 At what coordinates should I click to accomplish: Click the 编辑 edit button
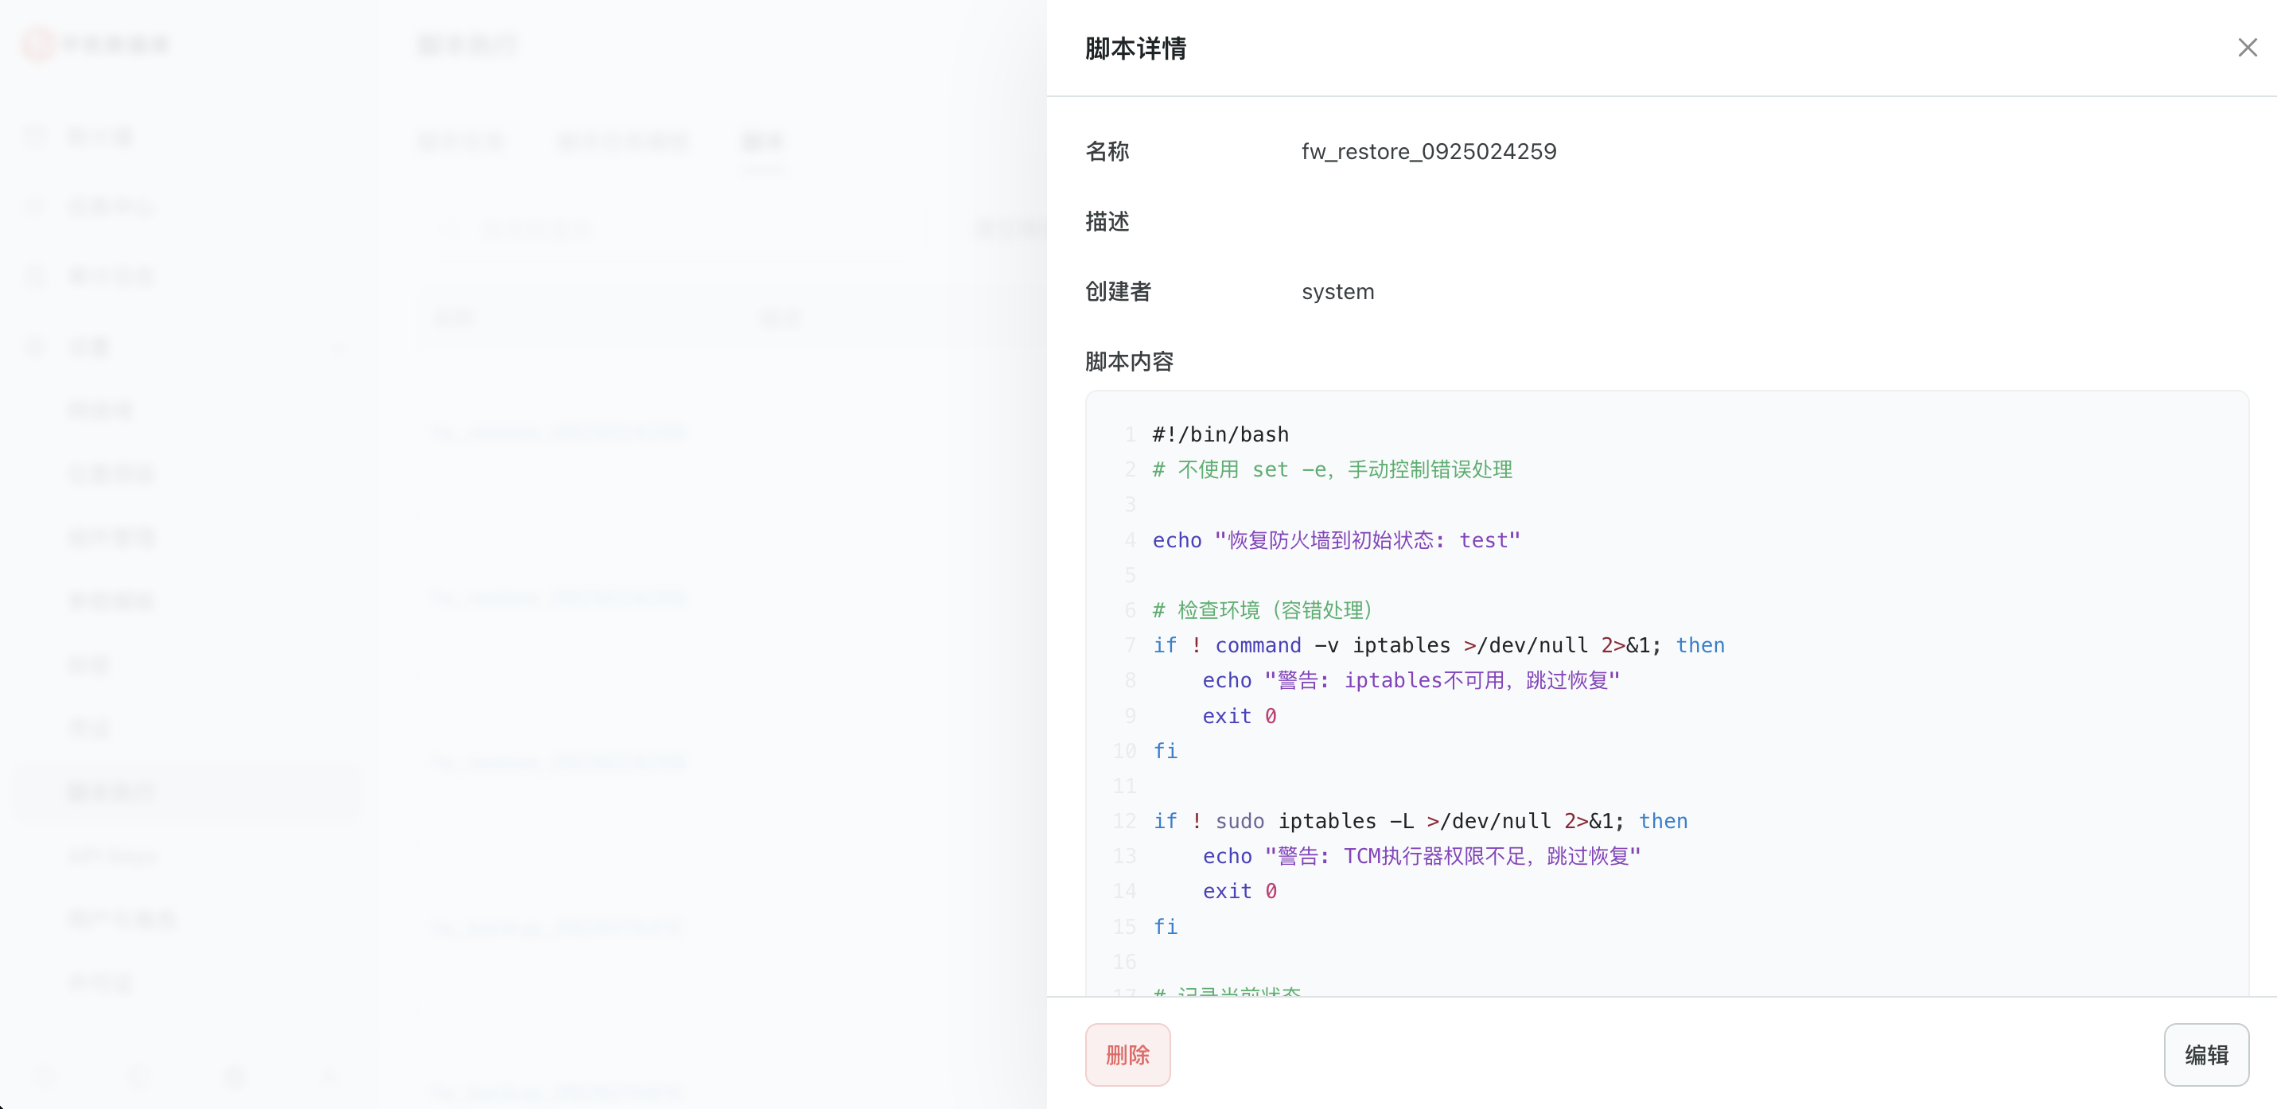pos(2206,1054)
